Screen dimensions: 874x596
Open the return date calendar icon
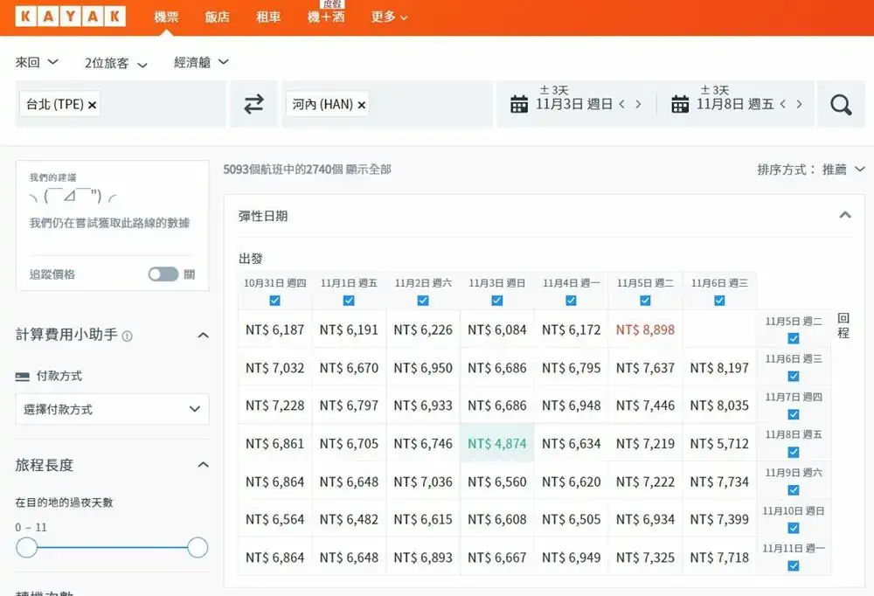680,105
